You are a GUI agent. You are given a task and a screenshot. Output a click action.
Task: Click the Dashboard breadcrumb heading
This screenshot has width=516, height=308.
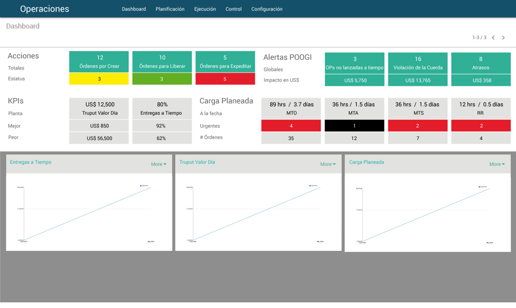[23, 26]
